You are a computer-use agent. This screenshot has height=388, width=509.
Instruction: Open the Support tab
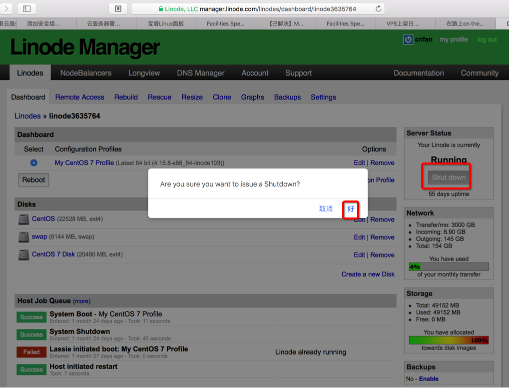point(298,73)
